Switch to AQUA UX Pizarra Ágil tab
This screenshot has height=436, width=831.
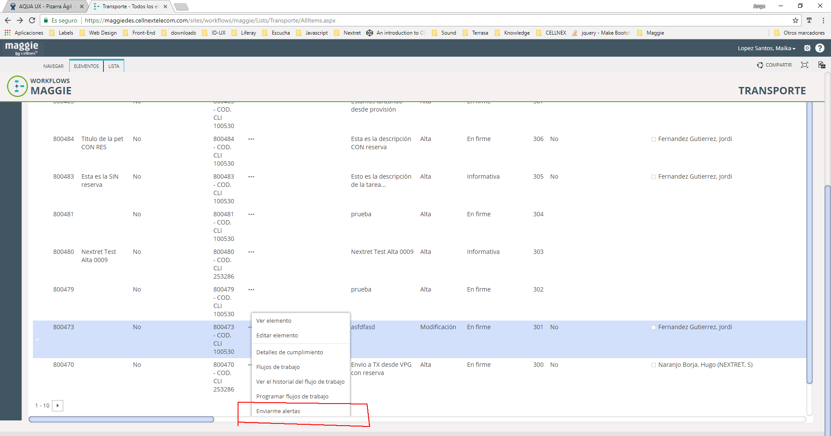(45, 6)
